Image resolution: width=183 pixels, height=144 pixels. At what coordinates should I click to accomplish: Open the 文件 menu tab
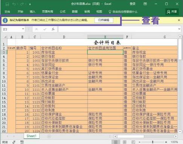click(x=7, y=12)
